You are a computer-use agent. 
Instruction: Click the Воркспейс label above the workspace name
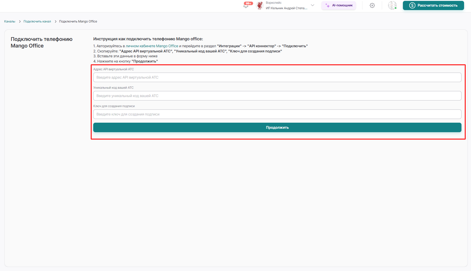[274, 3]
